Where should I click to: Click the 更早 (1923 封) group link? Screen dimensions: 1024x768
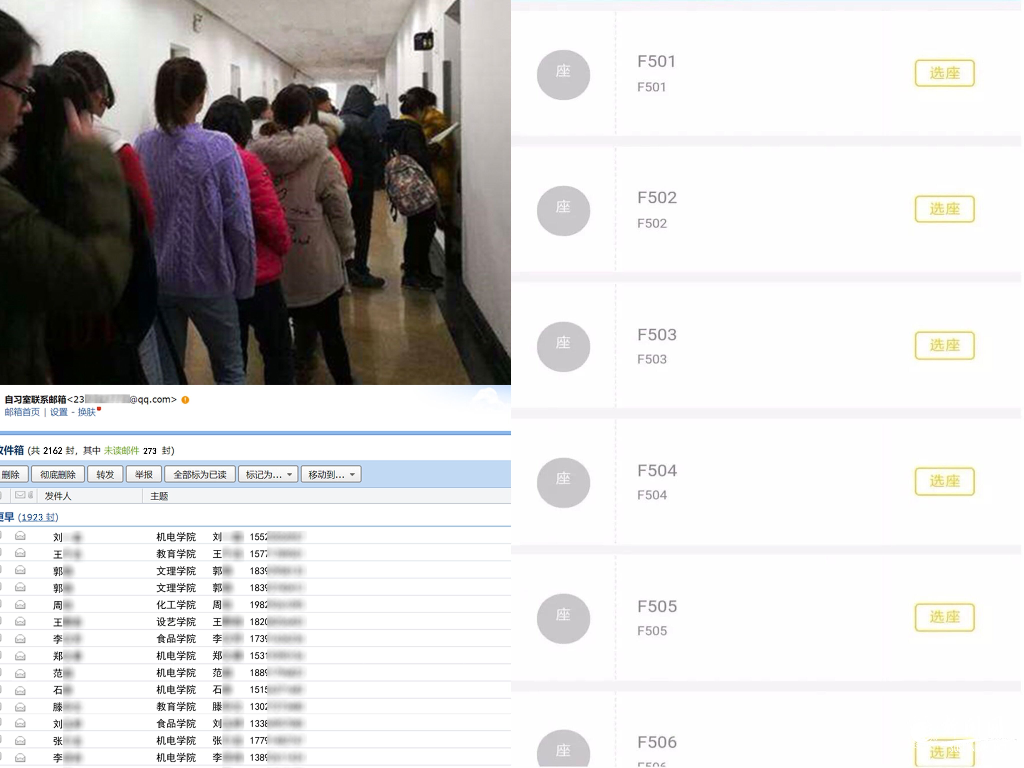coord(37,517)
